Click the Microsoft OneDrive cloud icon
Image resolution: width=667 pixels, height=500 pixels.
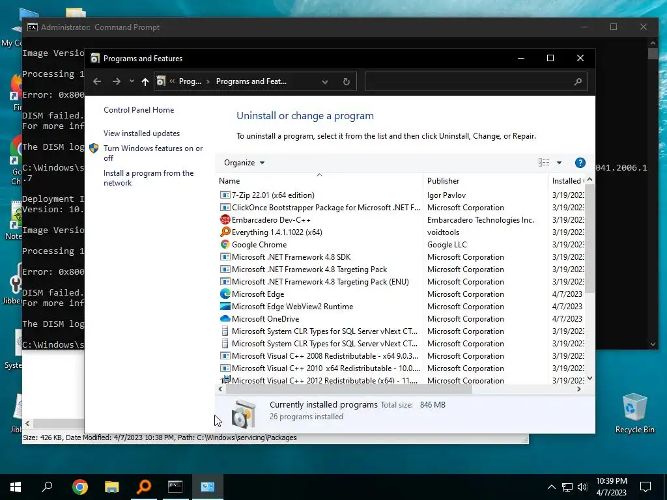[x=225, y=318]
